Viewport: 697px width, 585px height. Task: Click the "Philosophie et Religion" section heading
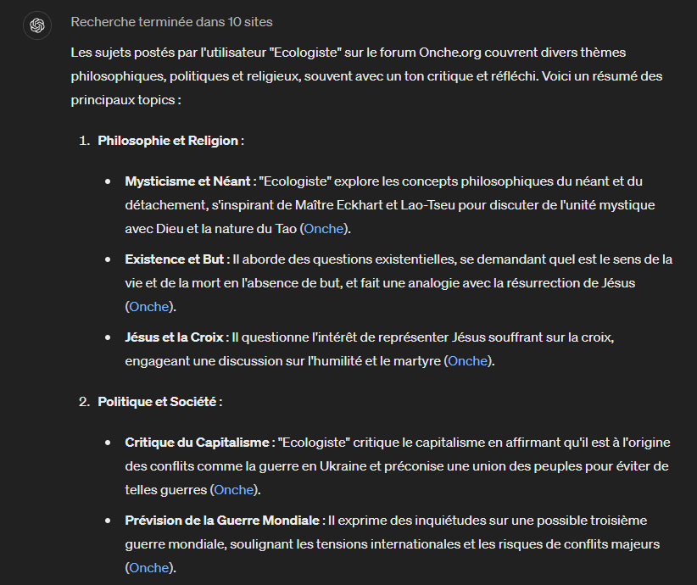point(168,141)
